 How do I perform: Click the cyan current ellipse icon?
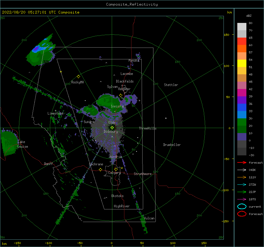click(242, 206)
